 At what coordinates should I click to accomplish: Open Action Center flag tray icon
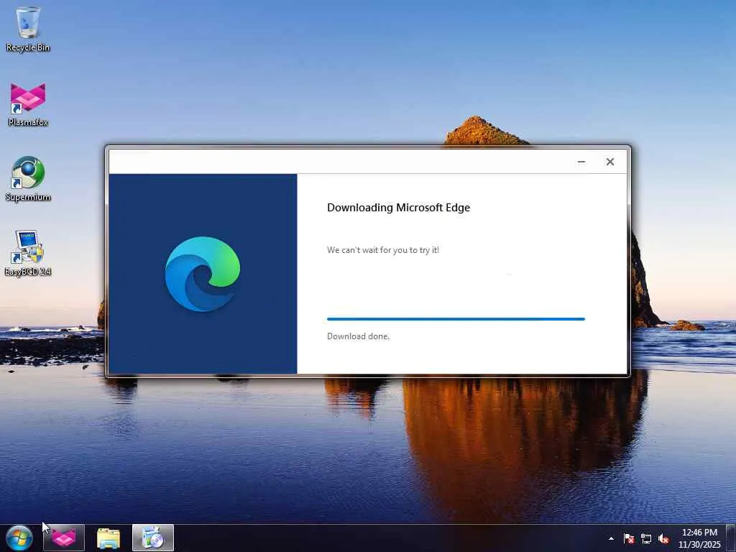[x=629, y=538]
